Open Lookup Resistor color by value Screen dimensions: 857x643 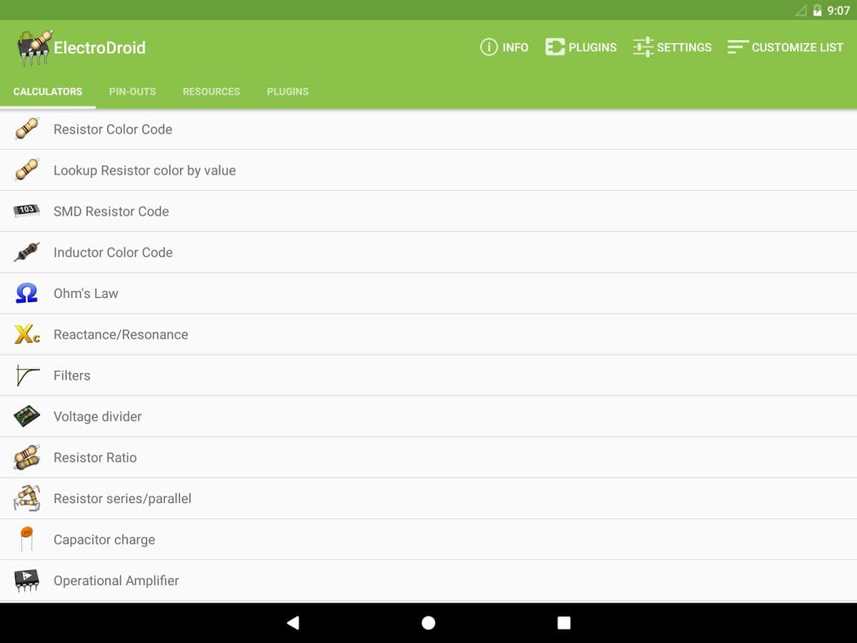[x=144, y=171]
